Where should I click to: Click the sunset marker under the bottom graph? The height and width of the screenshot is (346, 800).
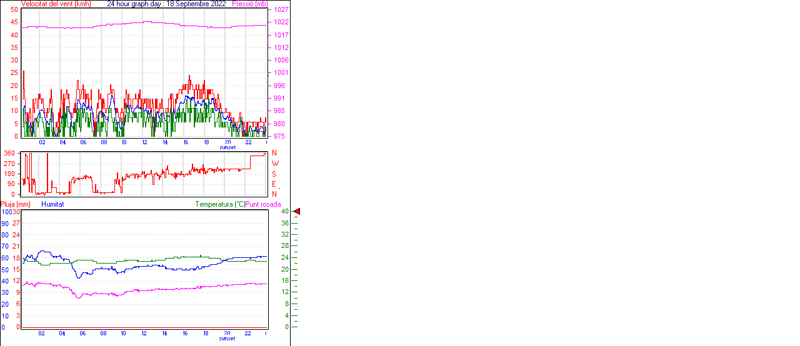[x=227, y=339]
